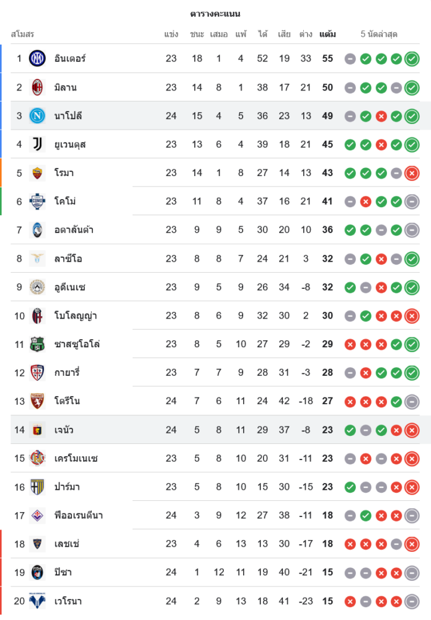This screenshot has height=620, width=431.
Task: Click the Inter club crest
Action: (x=38, y=59)
